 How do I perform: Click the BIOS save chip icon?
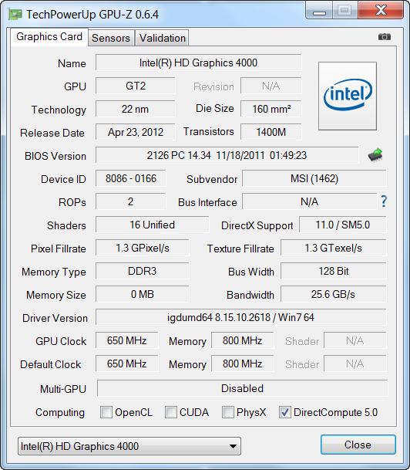point(375,154)
